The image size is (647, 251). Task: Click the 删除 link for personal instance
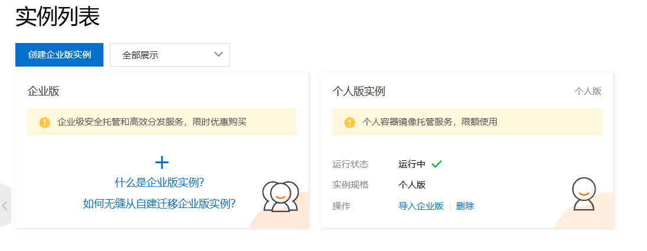pos(465,206)
